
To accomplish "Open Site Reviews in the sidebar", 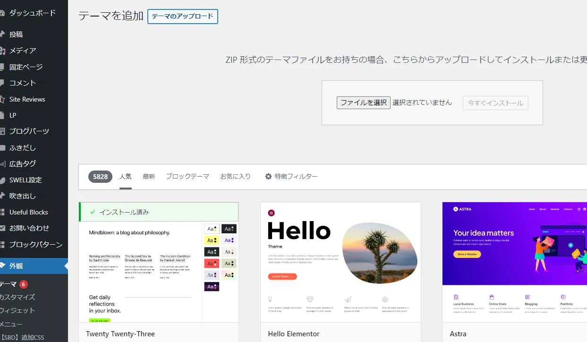I will tap(27, 99).
